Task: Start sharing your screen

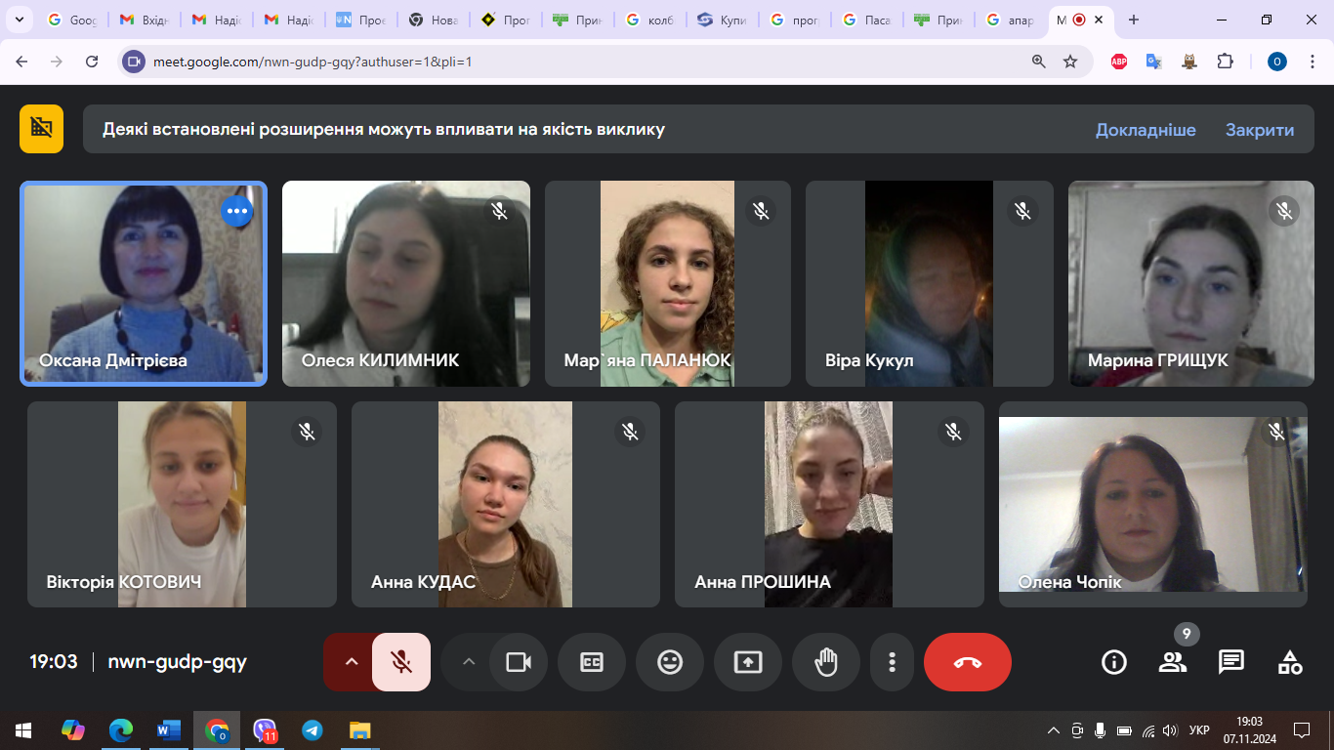Action: click(748, 662)
